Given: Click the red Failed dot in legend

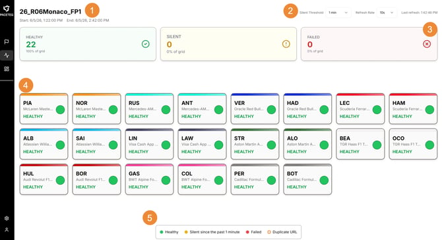Looking at the screenshot, I should pos(247,232).
